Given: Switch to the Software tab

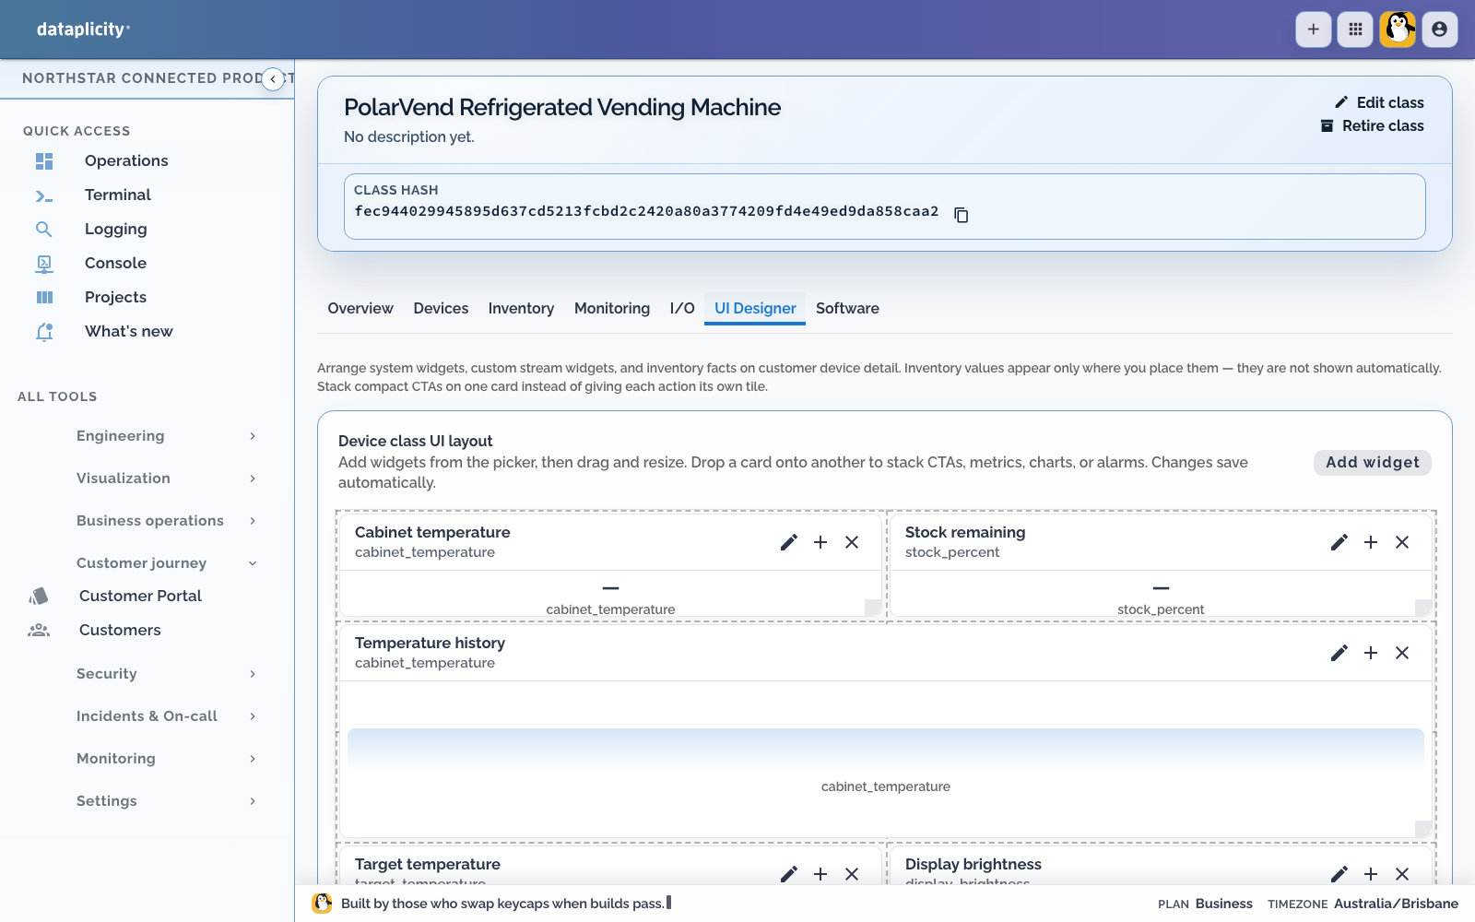Looking at the screenshot, I should point(847,308).
